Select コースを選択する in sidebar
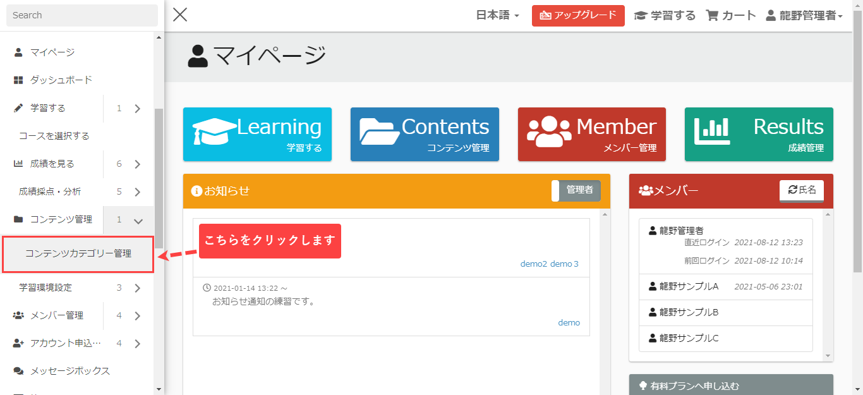 (x=54, y=136)
